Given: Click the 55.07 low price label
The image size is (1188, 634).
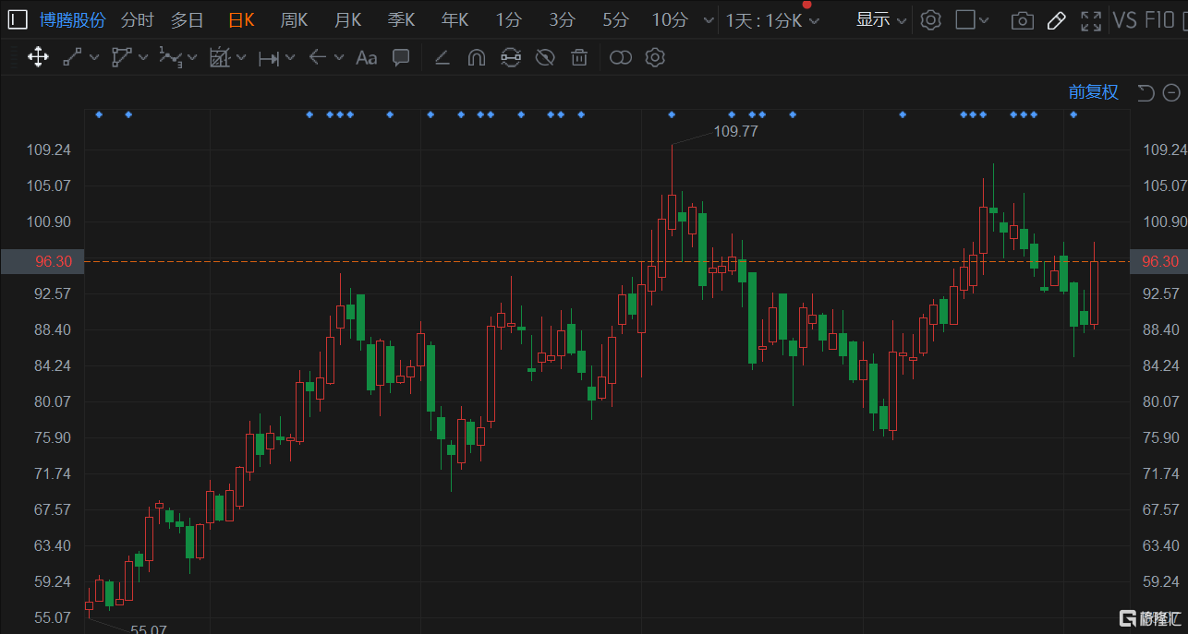Looking at the screenshot, I should coord(148,628).
